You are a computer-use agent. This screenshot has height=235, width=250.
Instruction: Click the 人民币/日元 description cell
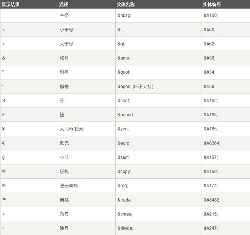[x=71, y=129]
